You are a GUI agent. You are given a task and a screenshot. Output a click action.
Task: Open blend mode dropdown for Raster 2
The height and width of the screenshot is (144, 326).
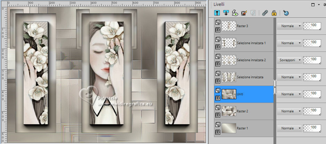(x=289, y=111)
